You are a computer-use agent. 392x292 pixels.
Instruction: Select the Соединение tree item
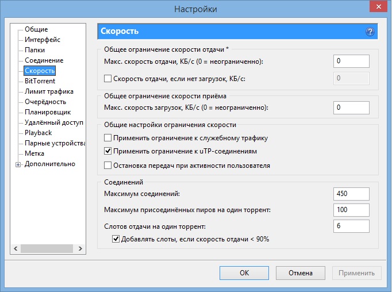click(44, 60)
